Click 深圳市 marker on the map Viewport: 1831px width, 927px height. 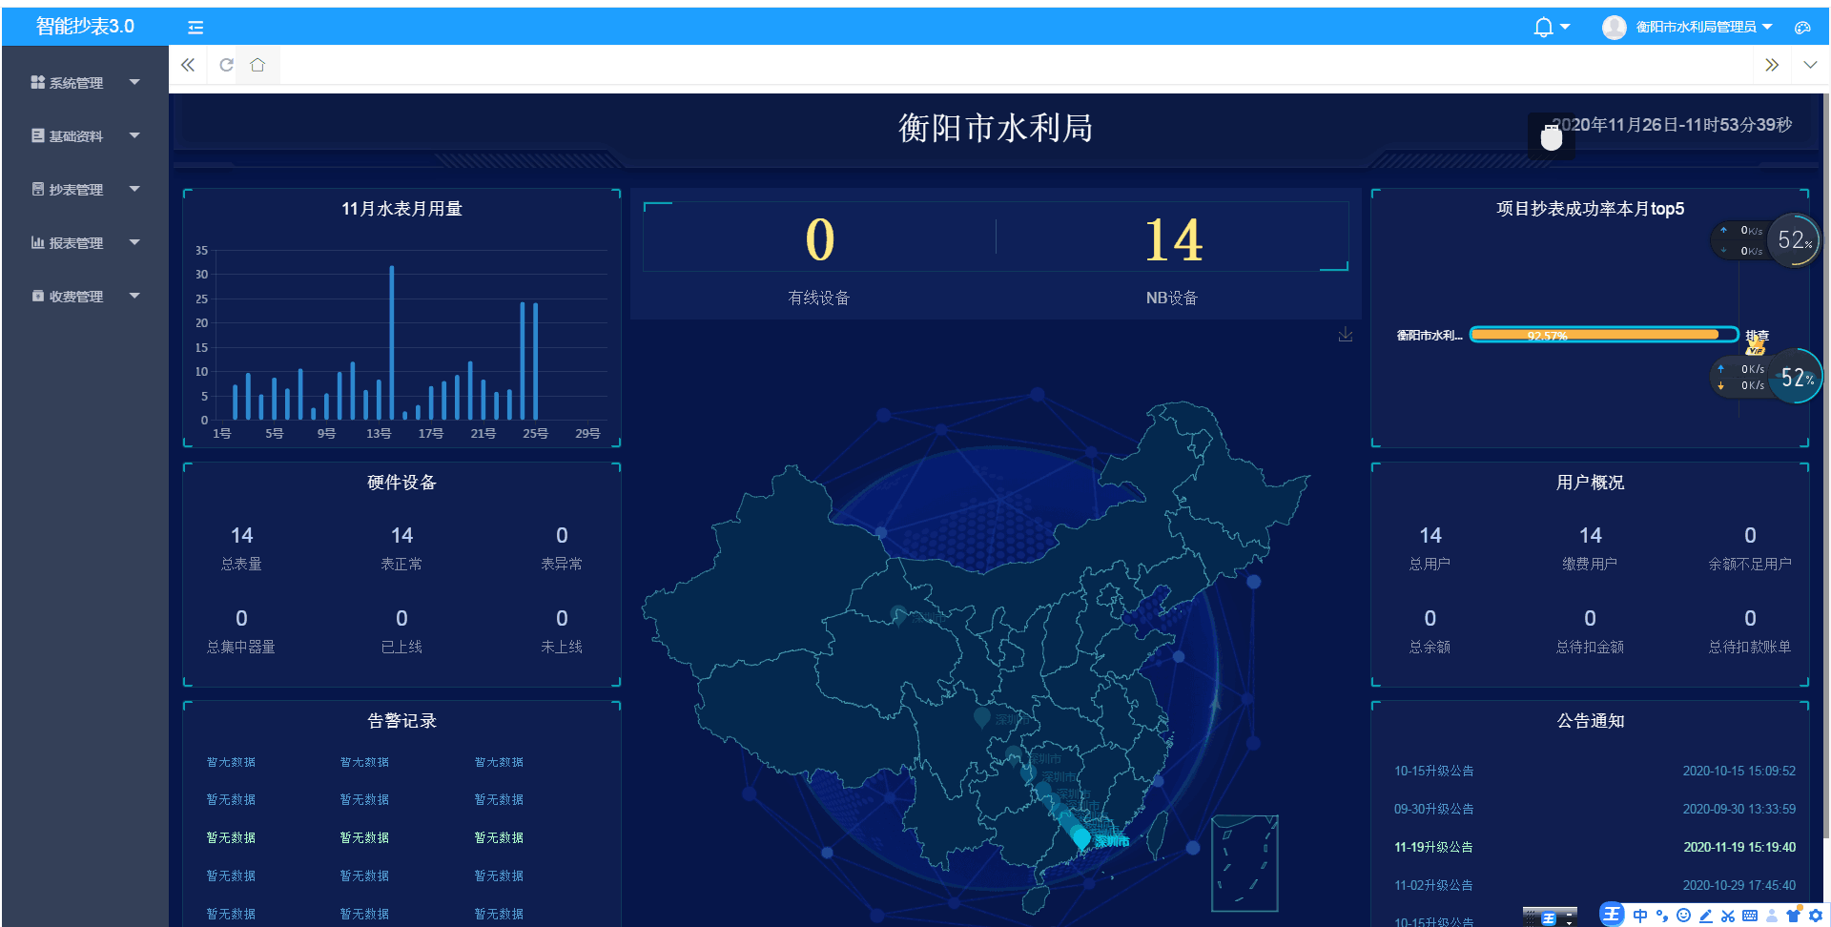pos(1080,837)
